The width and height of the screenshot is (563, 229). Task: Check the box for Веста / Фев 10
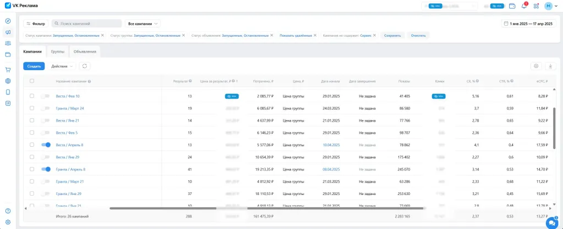tap(32, 96)
